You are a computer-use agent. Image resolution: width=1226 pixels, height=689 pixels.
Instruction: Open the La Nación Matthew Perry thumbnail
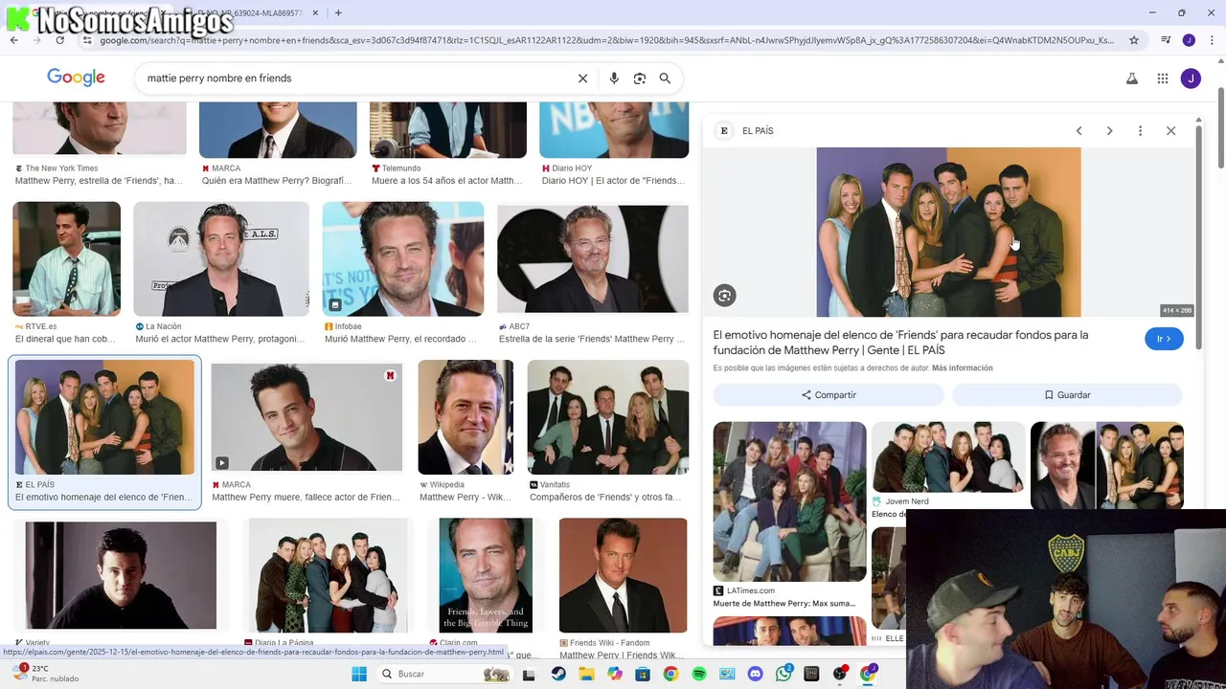click(221, 258)
